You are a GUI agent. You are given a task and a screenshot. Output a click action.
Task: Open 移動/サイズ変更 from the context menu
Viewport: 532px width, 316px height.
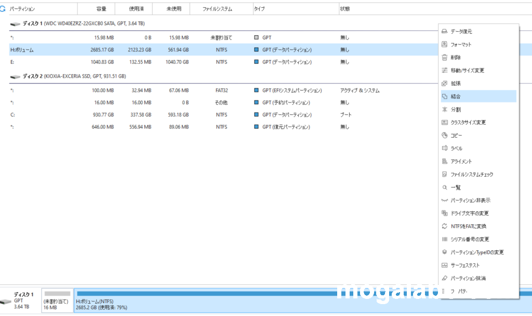(467, 70)
